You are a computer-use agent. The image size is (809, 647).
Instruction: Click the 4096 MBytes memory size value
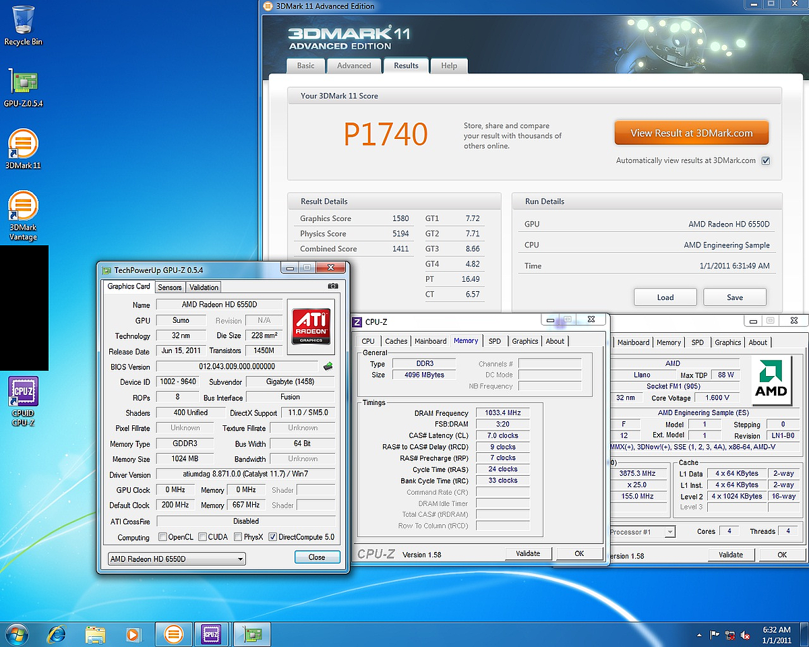pos(423,375)
